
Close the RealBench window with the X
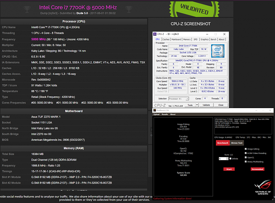tap(270, 110)
